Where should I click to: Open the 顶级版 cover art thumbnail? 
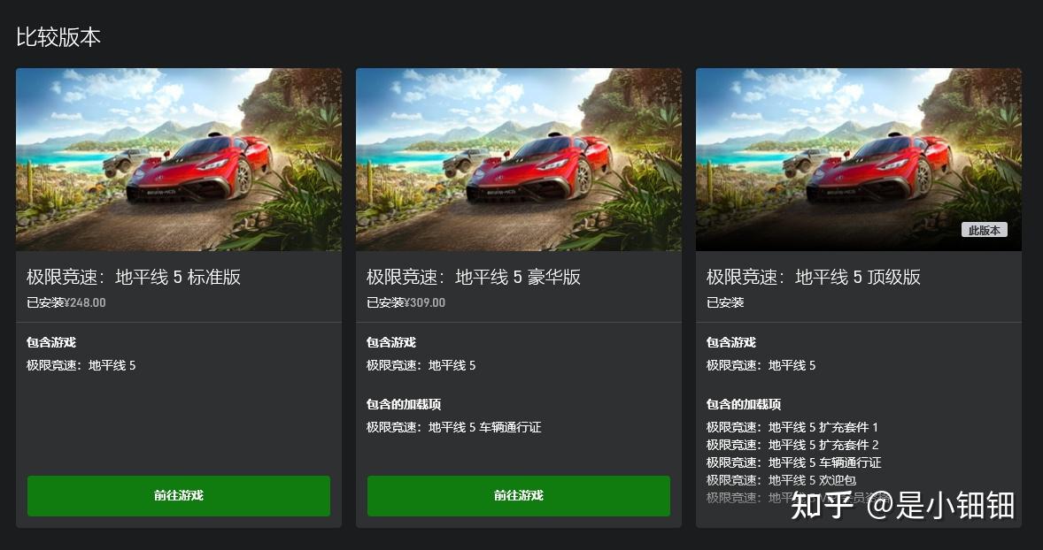coord(858,159)
